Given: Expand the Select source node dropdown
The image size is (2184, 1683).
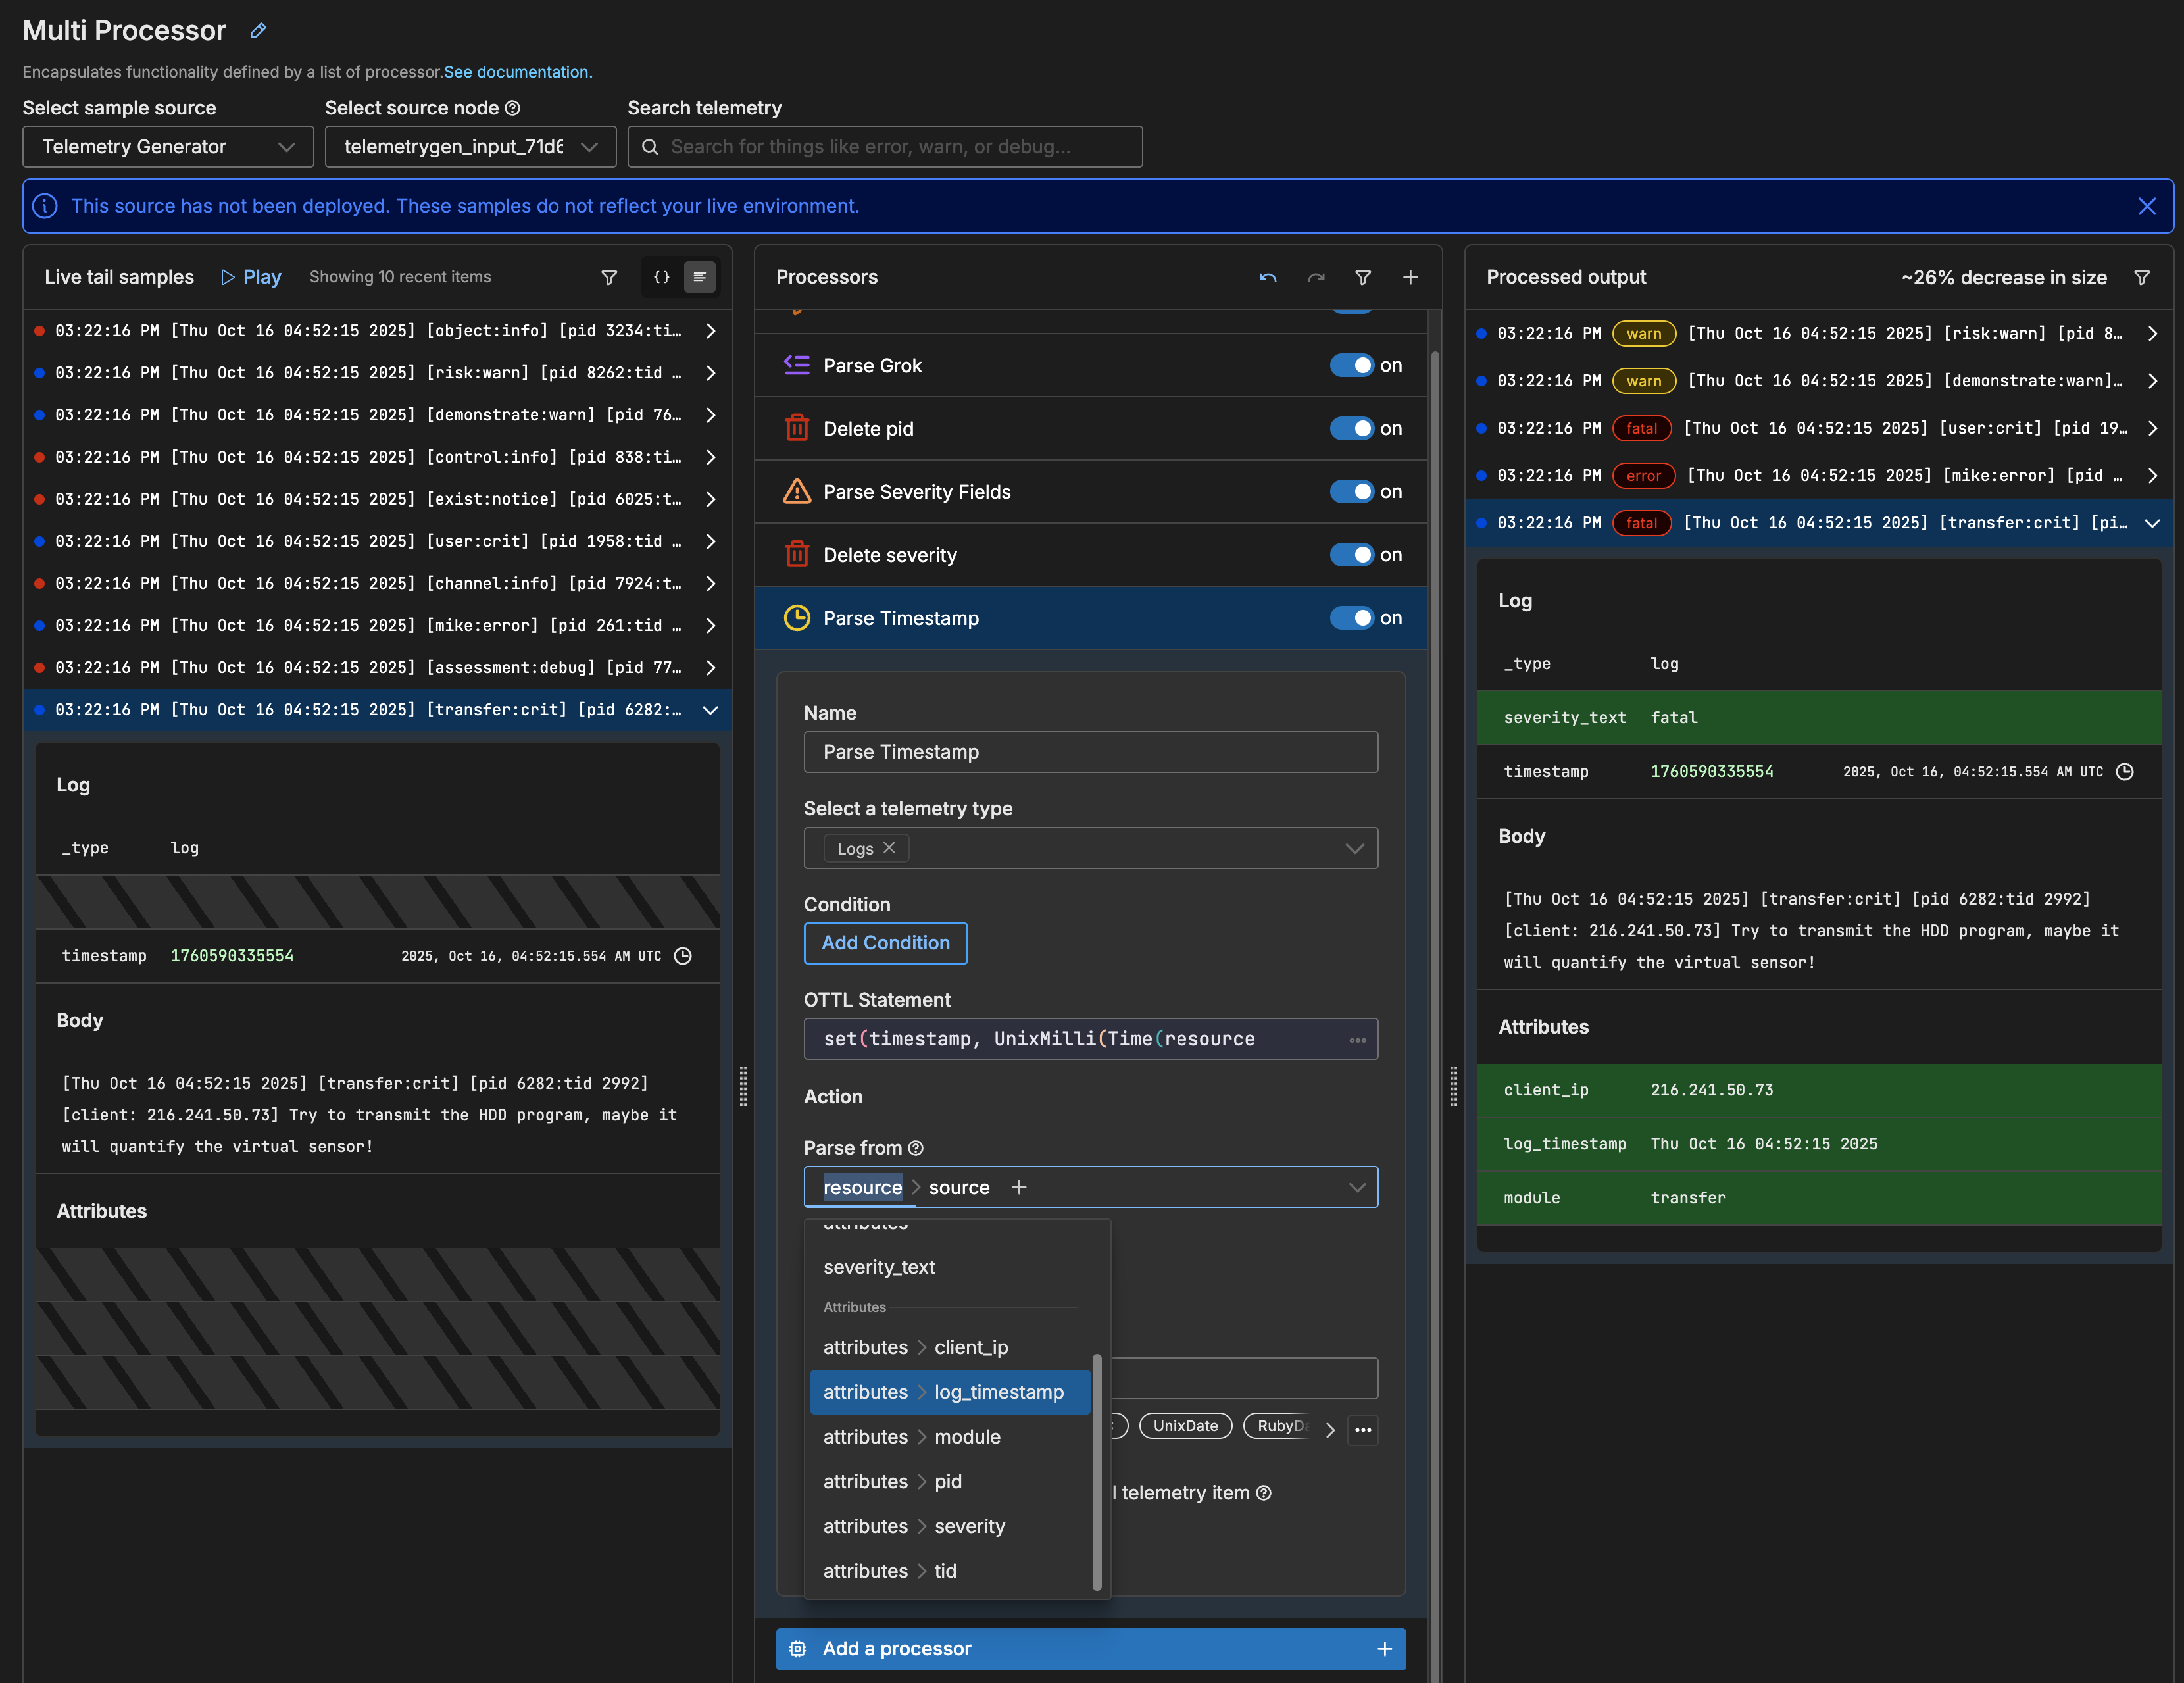Looking at the screenshot, I should tap(470, 147).
